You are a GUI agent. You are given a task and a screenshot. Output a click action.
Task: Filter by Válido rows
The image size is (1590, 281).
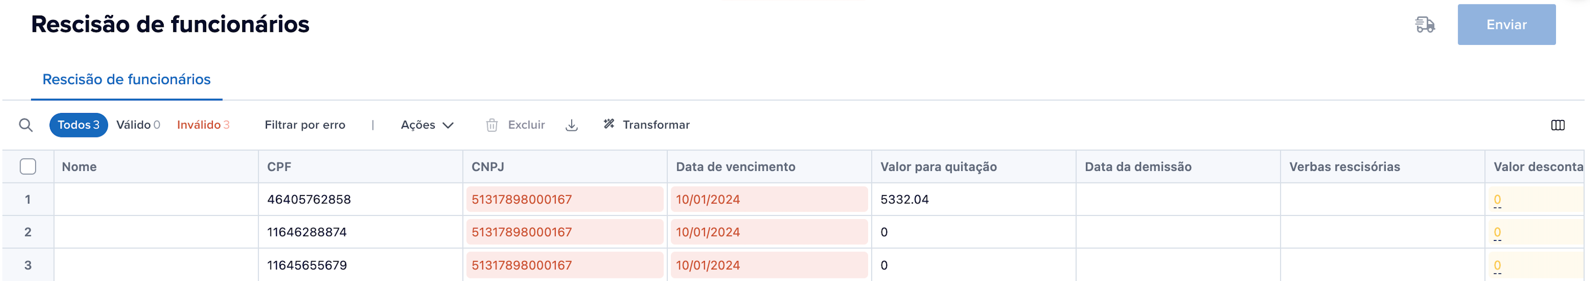pos(138,125)
